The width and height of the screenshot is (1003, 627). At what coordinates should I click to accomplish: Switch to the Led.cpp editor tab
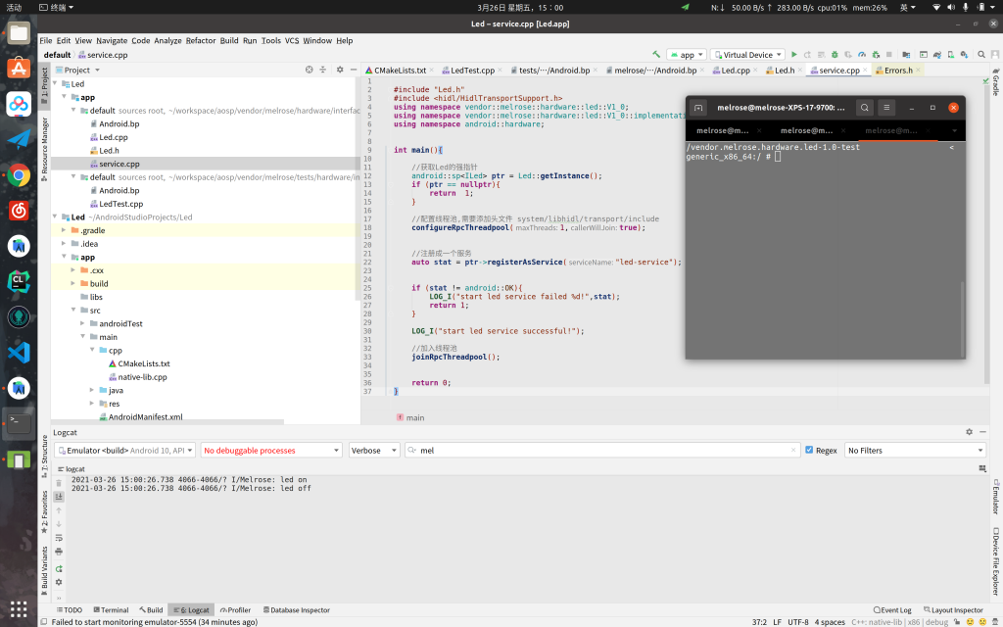735,71
